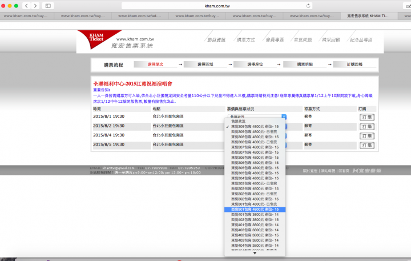
Task: Select 西側402包廂 3800元 剩位-15 option
Action: coord(255,219)
